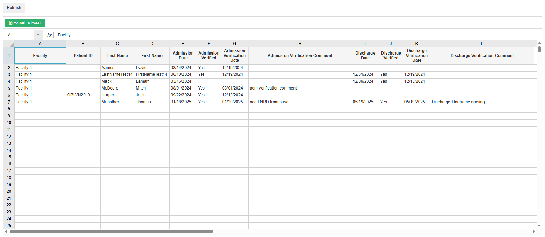Click horizontal scrollbar left arrow
The height and width of the screenshot is (237, 545).
[x=6, y=232]
